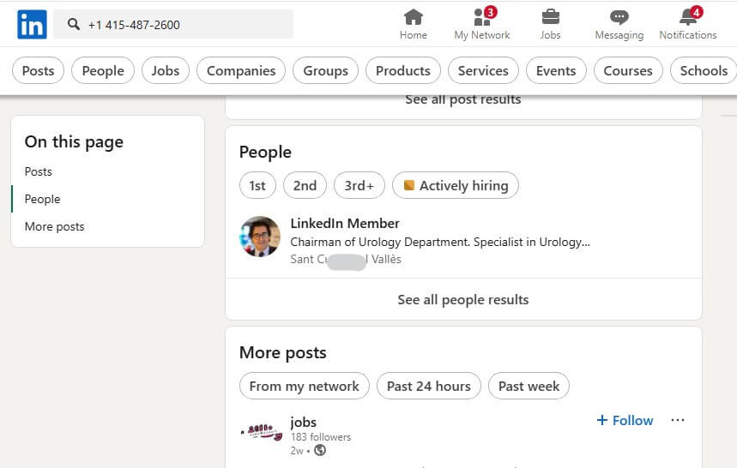The image size is (737, 468).
Task: Click the search field with phone number
Action: (173, 24)
